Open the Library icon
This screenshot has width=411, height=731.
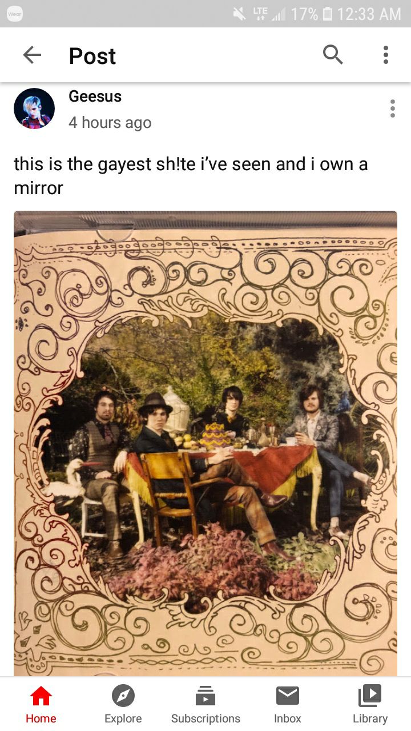tap(370, 696)
